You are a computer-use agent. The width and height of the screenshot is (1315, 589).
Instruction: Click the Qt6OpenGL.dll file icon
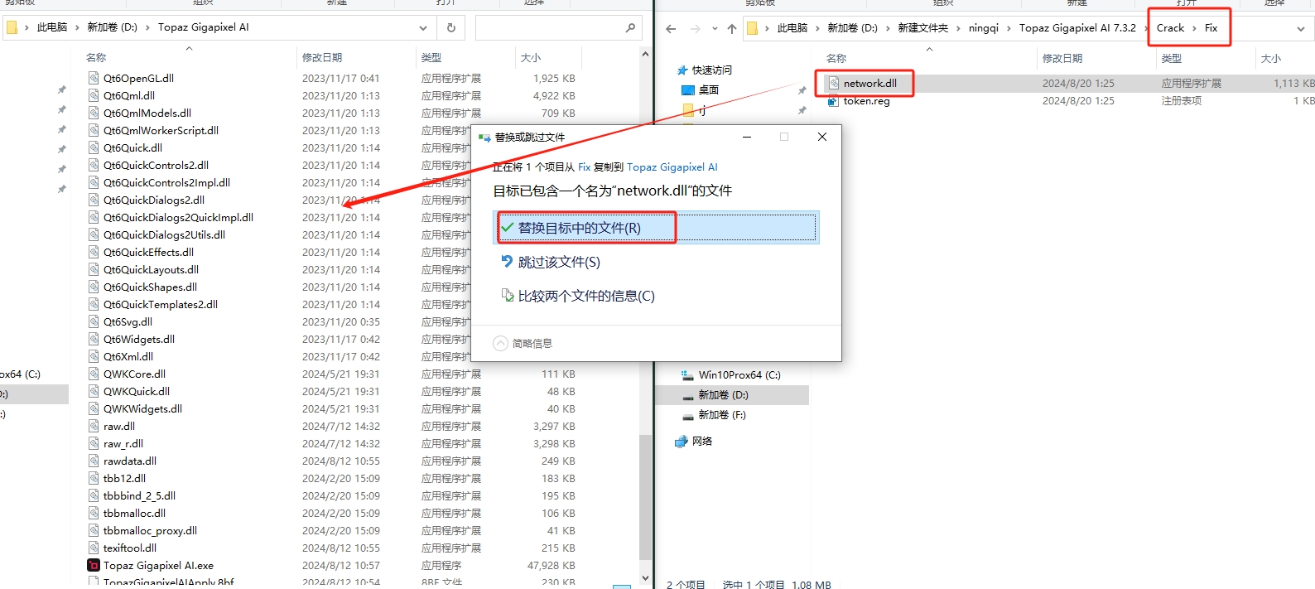(x=94, y=78)
